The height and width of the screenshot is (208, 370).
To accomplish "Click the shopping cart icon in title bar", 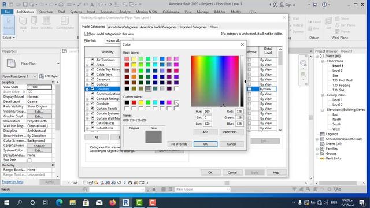I will (314, 5).
